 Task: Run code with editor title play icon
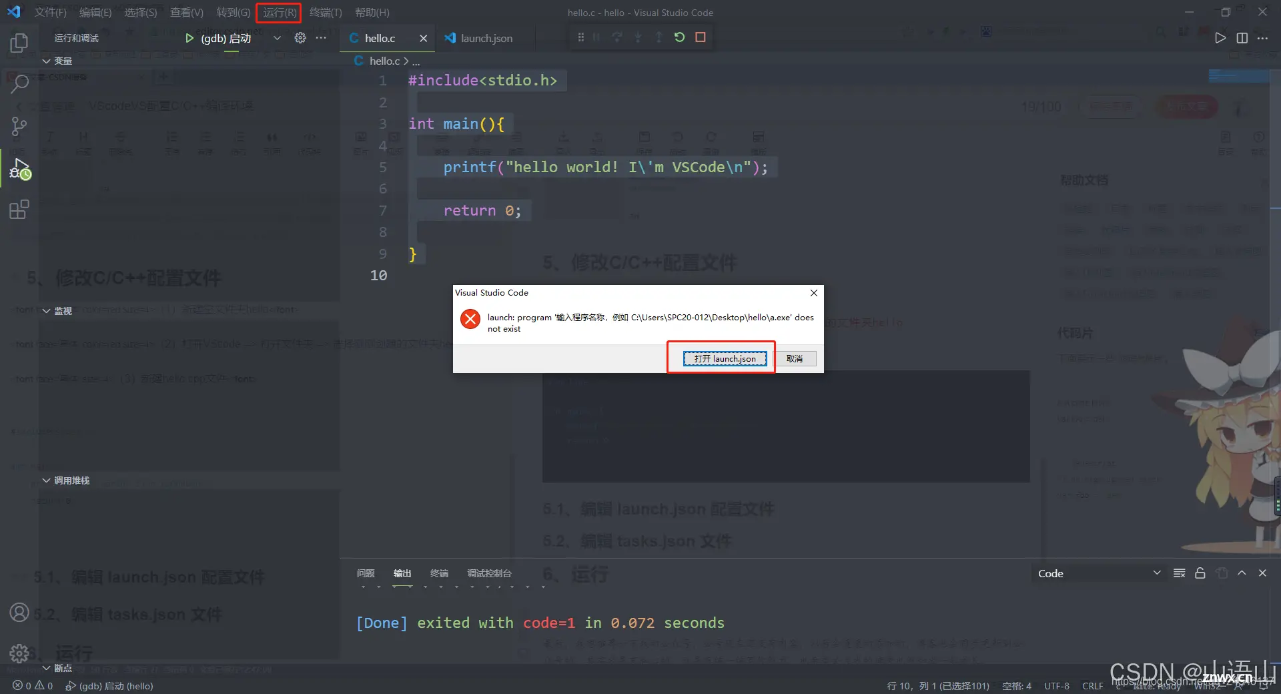[1220, 38]
